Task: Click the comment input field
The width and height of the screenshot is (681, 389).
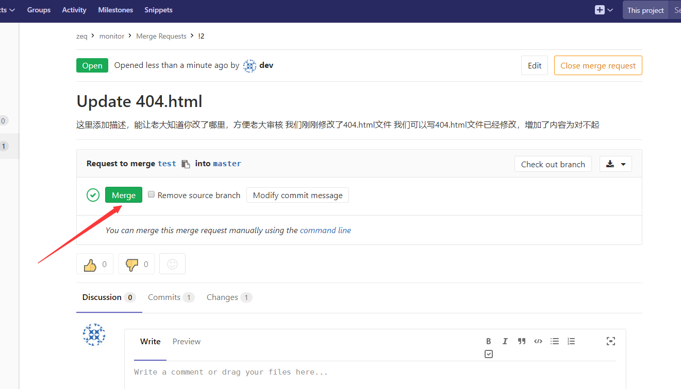Action: pyautogui.click(x=309, y=372)
